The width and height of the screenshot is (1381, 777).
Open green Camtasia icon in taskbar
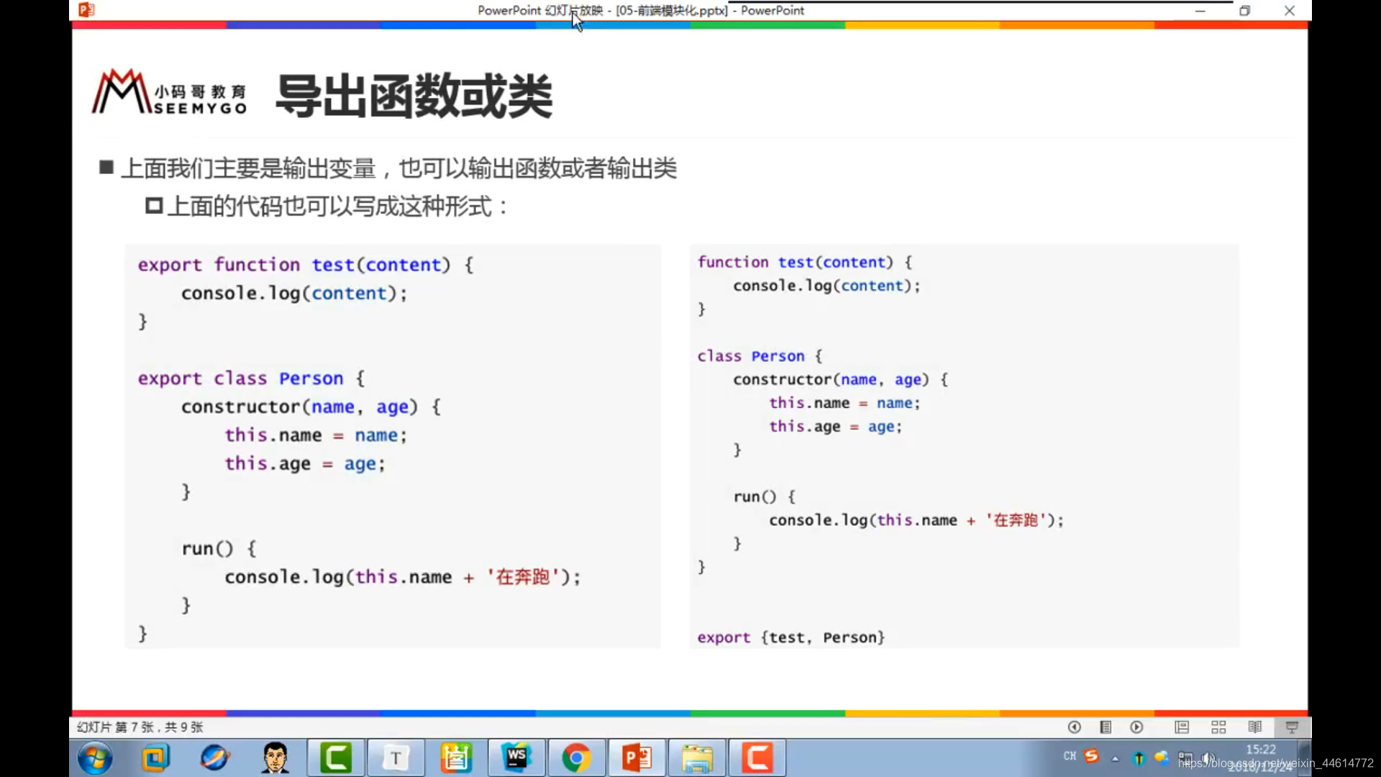(336, 758)
